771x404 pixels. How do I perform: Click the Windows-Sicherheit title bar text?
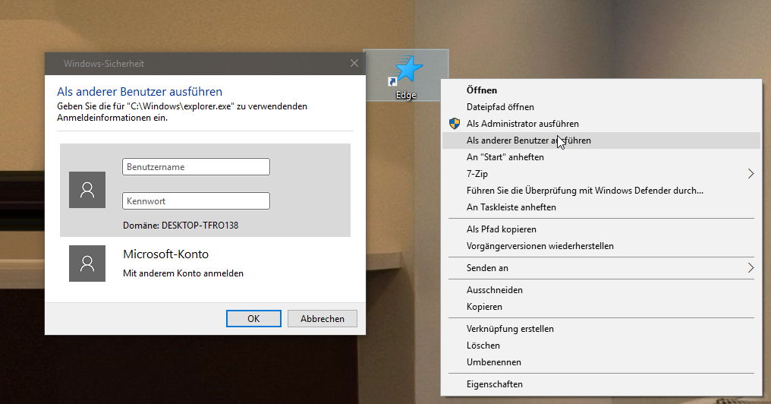coord(104,64)
